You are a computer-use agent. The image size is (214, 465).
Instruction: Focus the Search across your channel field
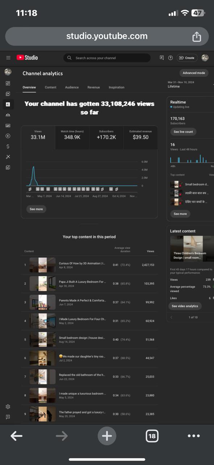pyautogui.click(x=107, y=58)
